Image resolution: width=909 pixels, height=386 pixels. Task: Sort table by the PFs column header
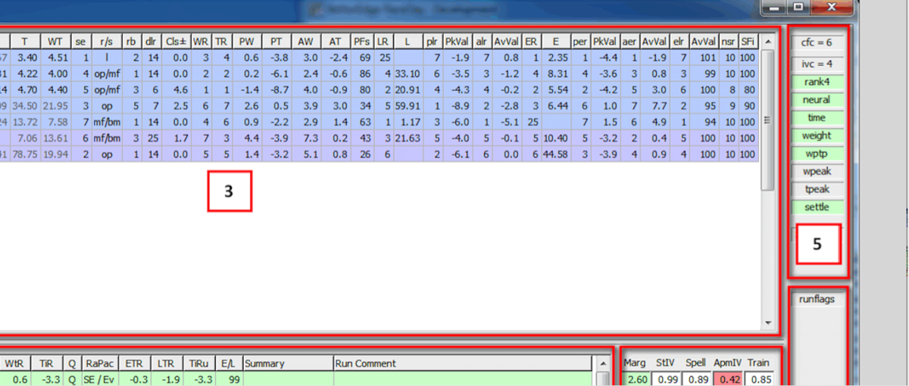point(362,41)
